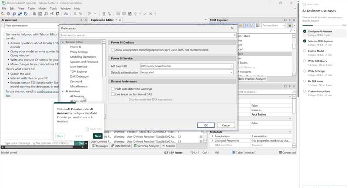Select the Write C# Script use case circle

click(304, 71)
